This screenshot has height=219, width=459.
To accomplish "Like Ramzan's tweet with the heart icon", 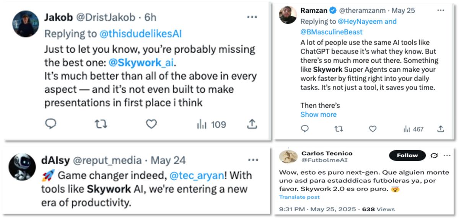I will tap(373, 129).
